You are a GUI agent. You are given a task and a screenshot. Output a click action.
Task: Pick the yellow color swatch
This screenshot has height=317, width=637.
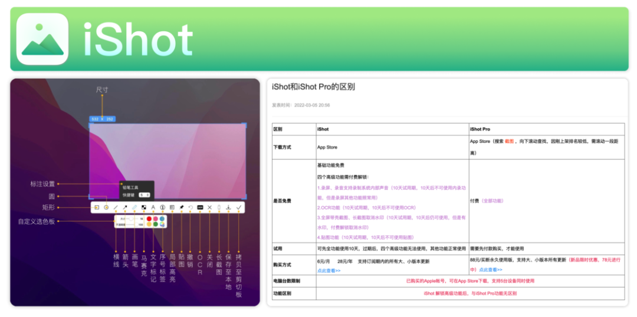coord(149,224)
